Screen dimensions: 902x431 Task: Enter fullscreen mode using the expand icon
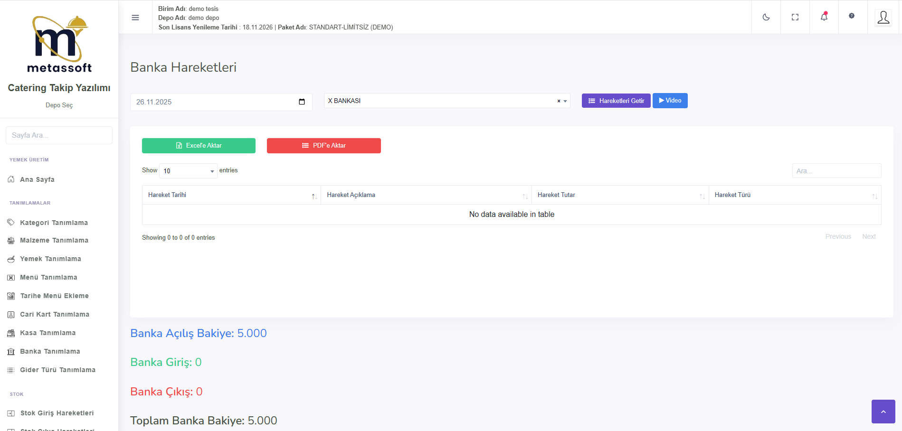click(x=795, y=17)
